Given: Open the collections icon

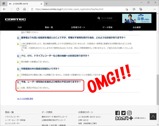Looking at the screenshot, I should tap(141, 9).
